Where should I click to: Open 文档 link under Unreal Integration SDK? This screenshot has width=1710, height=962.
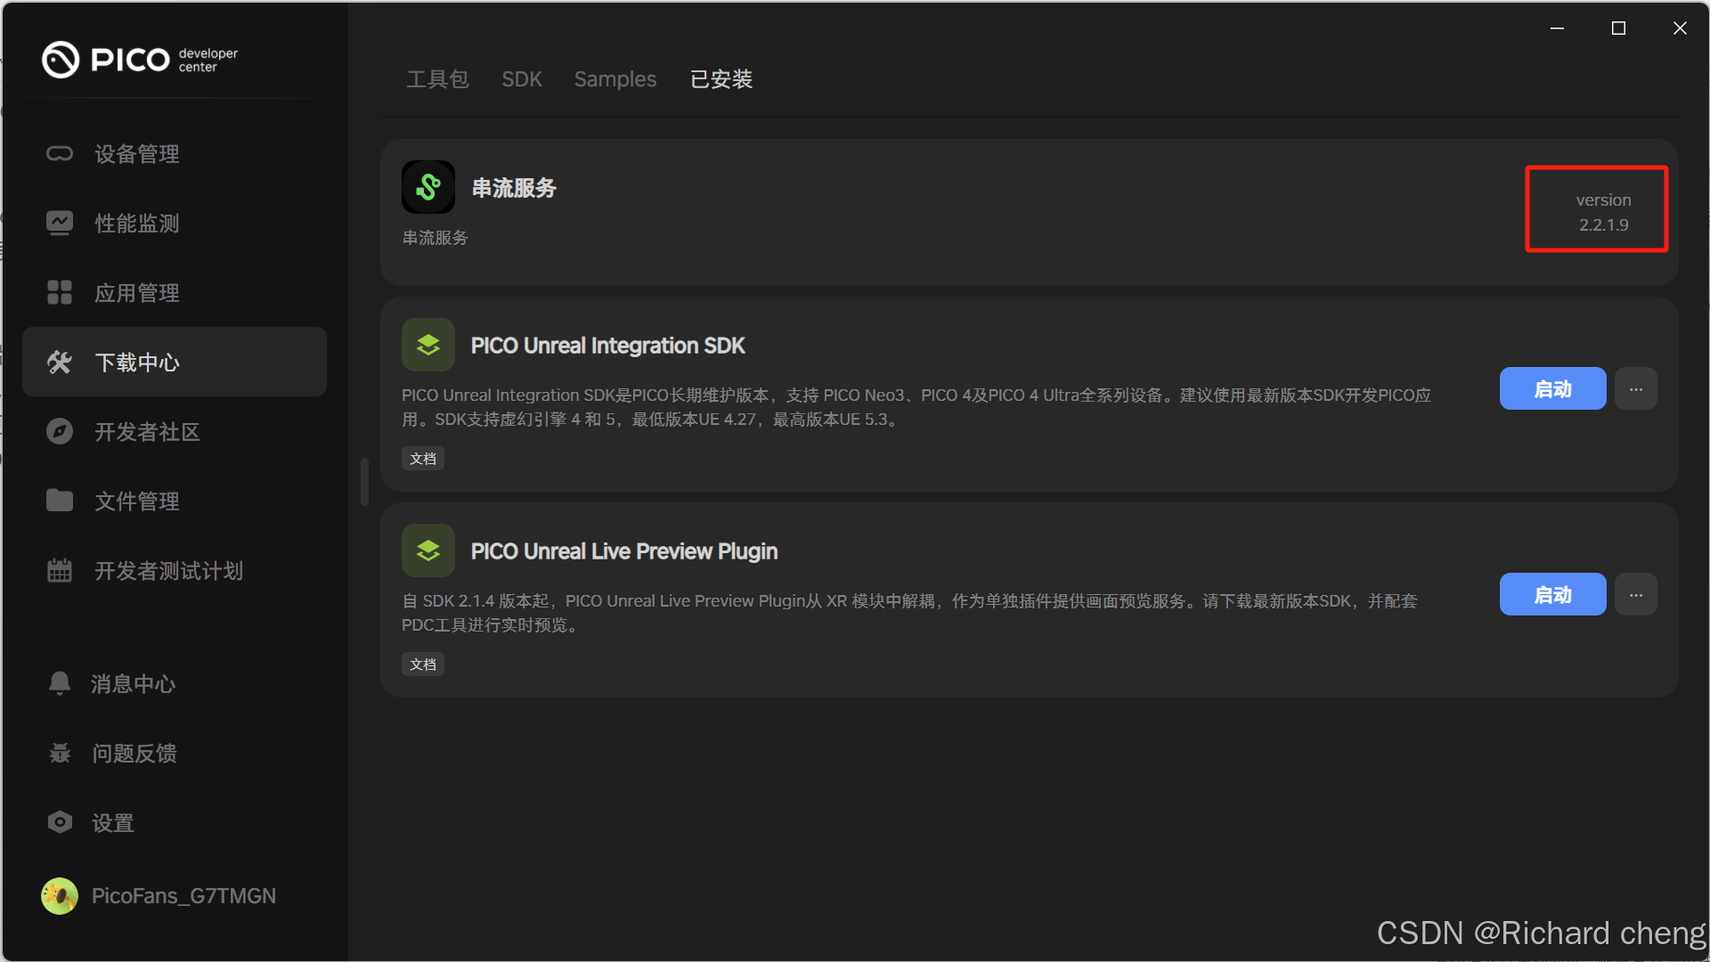click(x=423, y=459)
